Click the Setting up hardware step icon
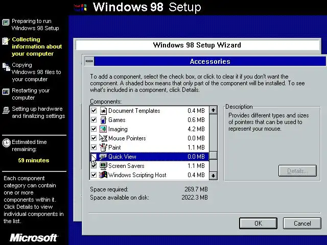327x245 pixels. point(6,110)
